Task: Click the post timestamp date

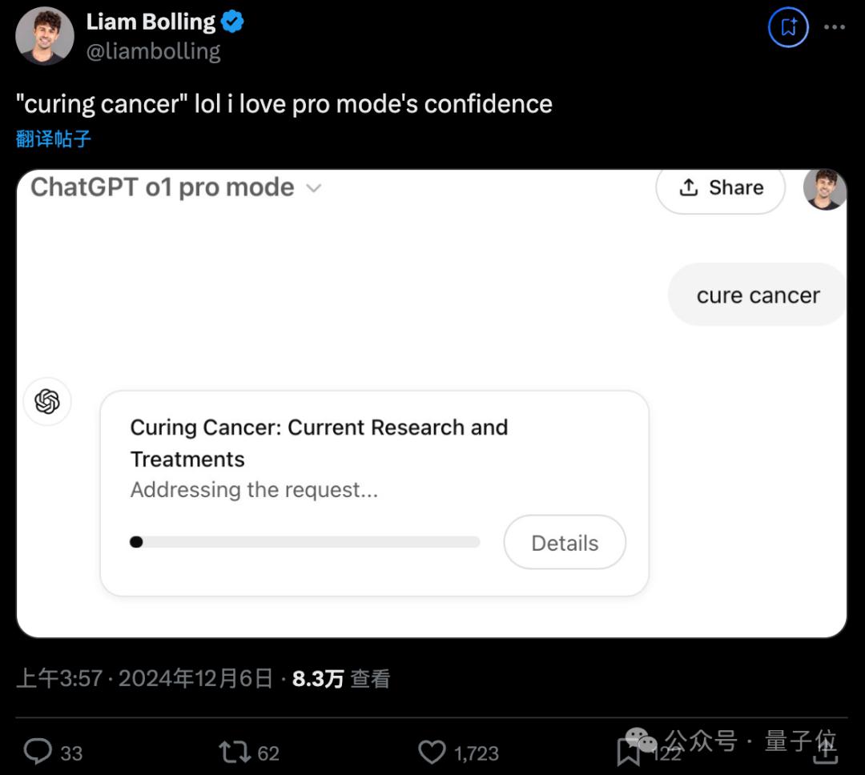Action: 195,679
